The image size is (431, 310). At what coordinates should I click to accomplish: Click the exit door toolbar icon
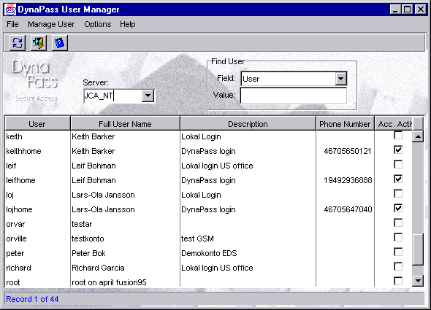(39, 43)
